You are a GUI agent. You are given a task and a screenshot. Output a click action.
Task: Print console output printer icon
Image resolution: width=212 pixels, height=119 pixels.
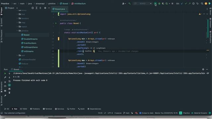9,89
